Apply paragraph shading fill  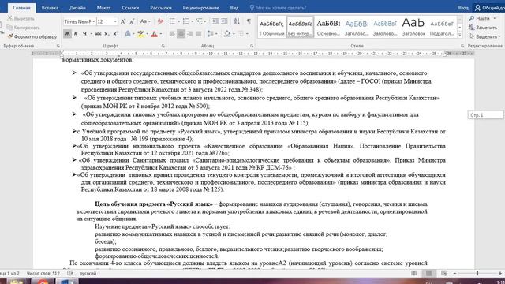point(227,33)
